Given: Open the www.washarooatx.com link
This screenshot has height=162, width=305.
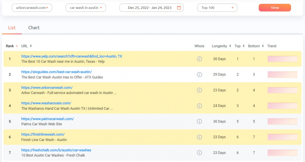Looking at the screenshot, I should click(46, 103).
